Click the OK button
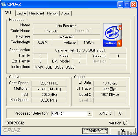Screen dimensions: 138x136 tap(123, 131)
